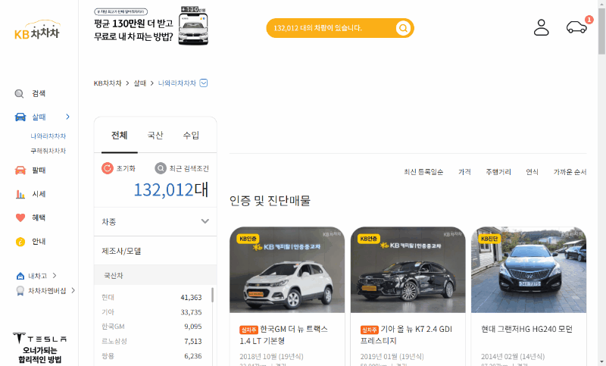Image resolution: width=606 pixels, height=366 pixels.
Task: Open the black K7 car photo
Action: pos(408,270)
